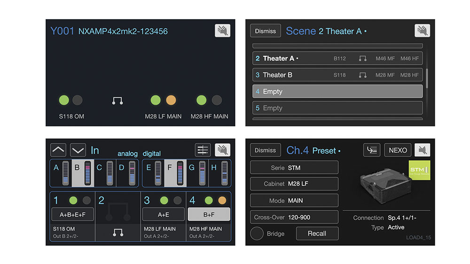Open the mixer faders icon in In panel
Image resolution: width=470 pixels, height=264 pixels.
click(203, 150)
